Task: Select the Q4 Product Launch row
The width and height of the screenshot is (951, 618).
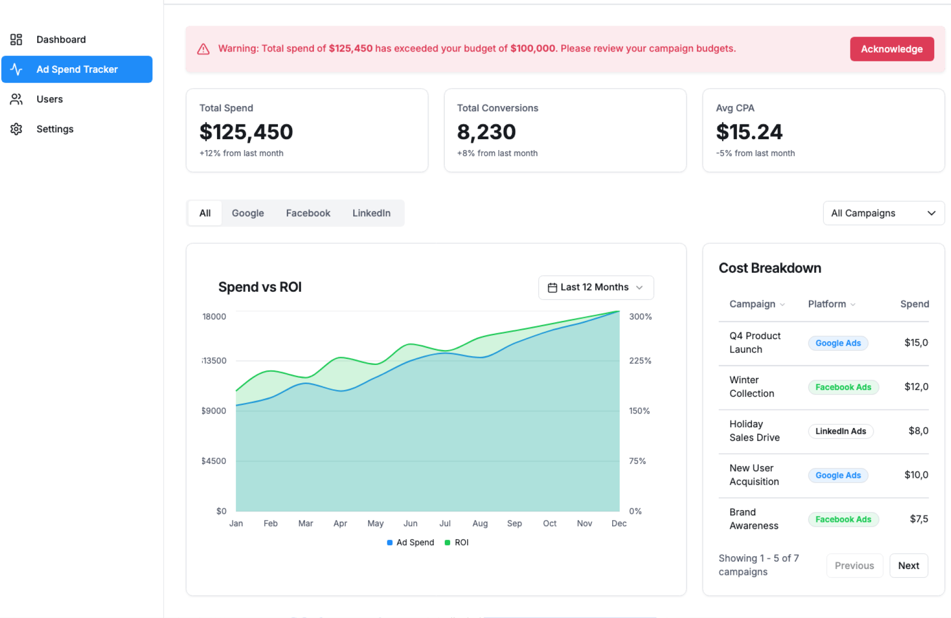Action: point(754,343)
